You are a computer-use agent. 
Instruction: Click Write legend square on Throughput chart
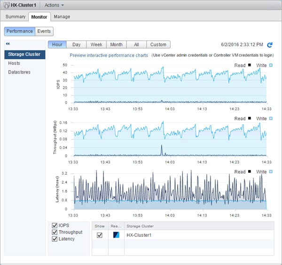(x=271, y=118)
